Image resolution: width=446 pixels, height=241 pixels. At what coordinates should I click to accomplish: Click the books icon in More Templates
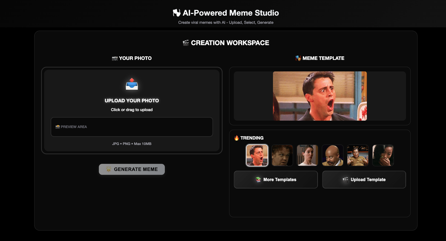pos(258,179)
